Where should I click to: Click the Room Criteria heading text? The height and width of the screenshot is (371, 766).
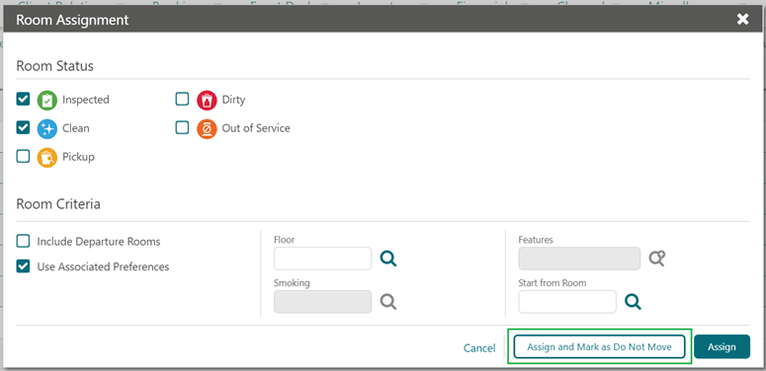(58, 204)
